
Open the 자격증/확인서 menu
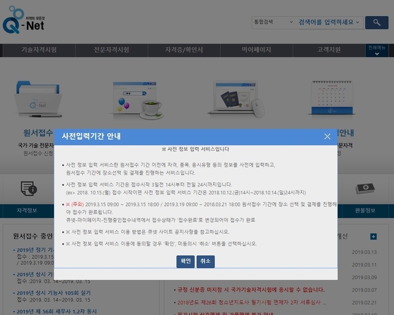(x=184, y=50)
